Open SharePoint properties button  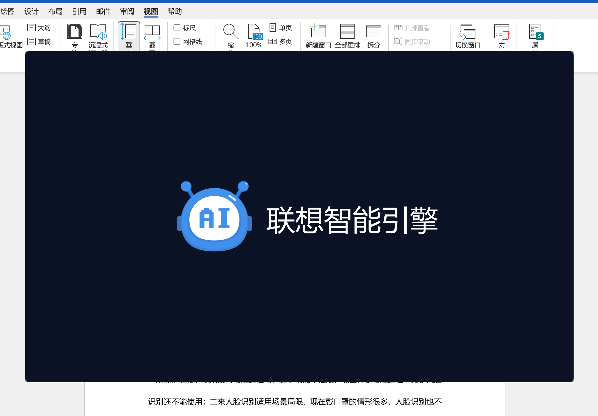[x=536, y=36]
